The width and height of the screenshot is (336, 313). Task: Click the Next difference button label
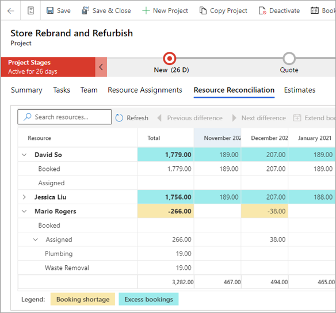[x=264, y=118]
